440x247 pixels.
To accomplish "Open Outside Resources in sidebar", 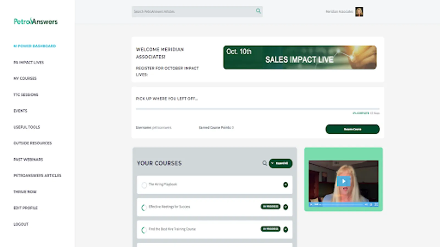I will click(x=32, y=143).
